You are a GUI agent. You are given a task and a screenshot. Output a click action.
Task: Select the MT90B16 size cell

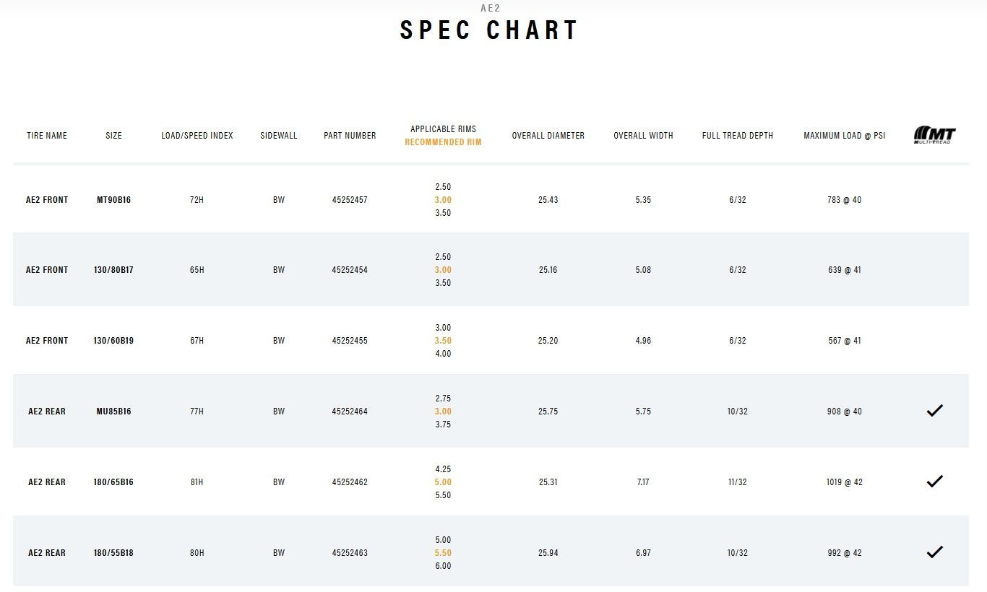114,200
